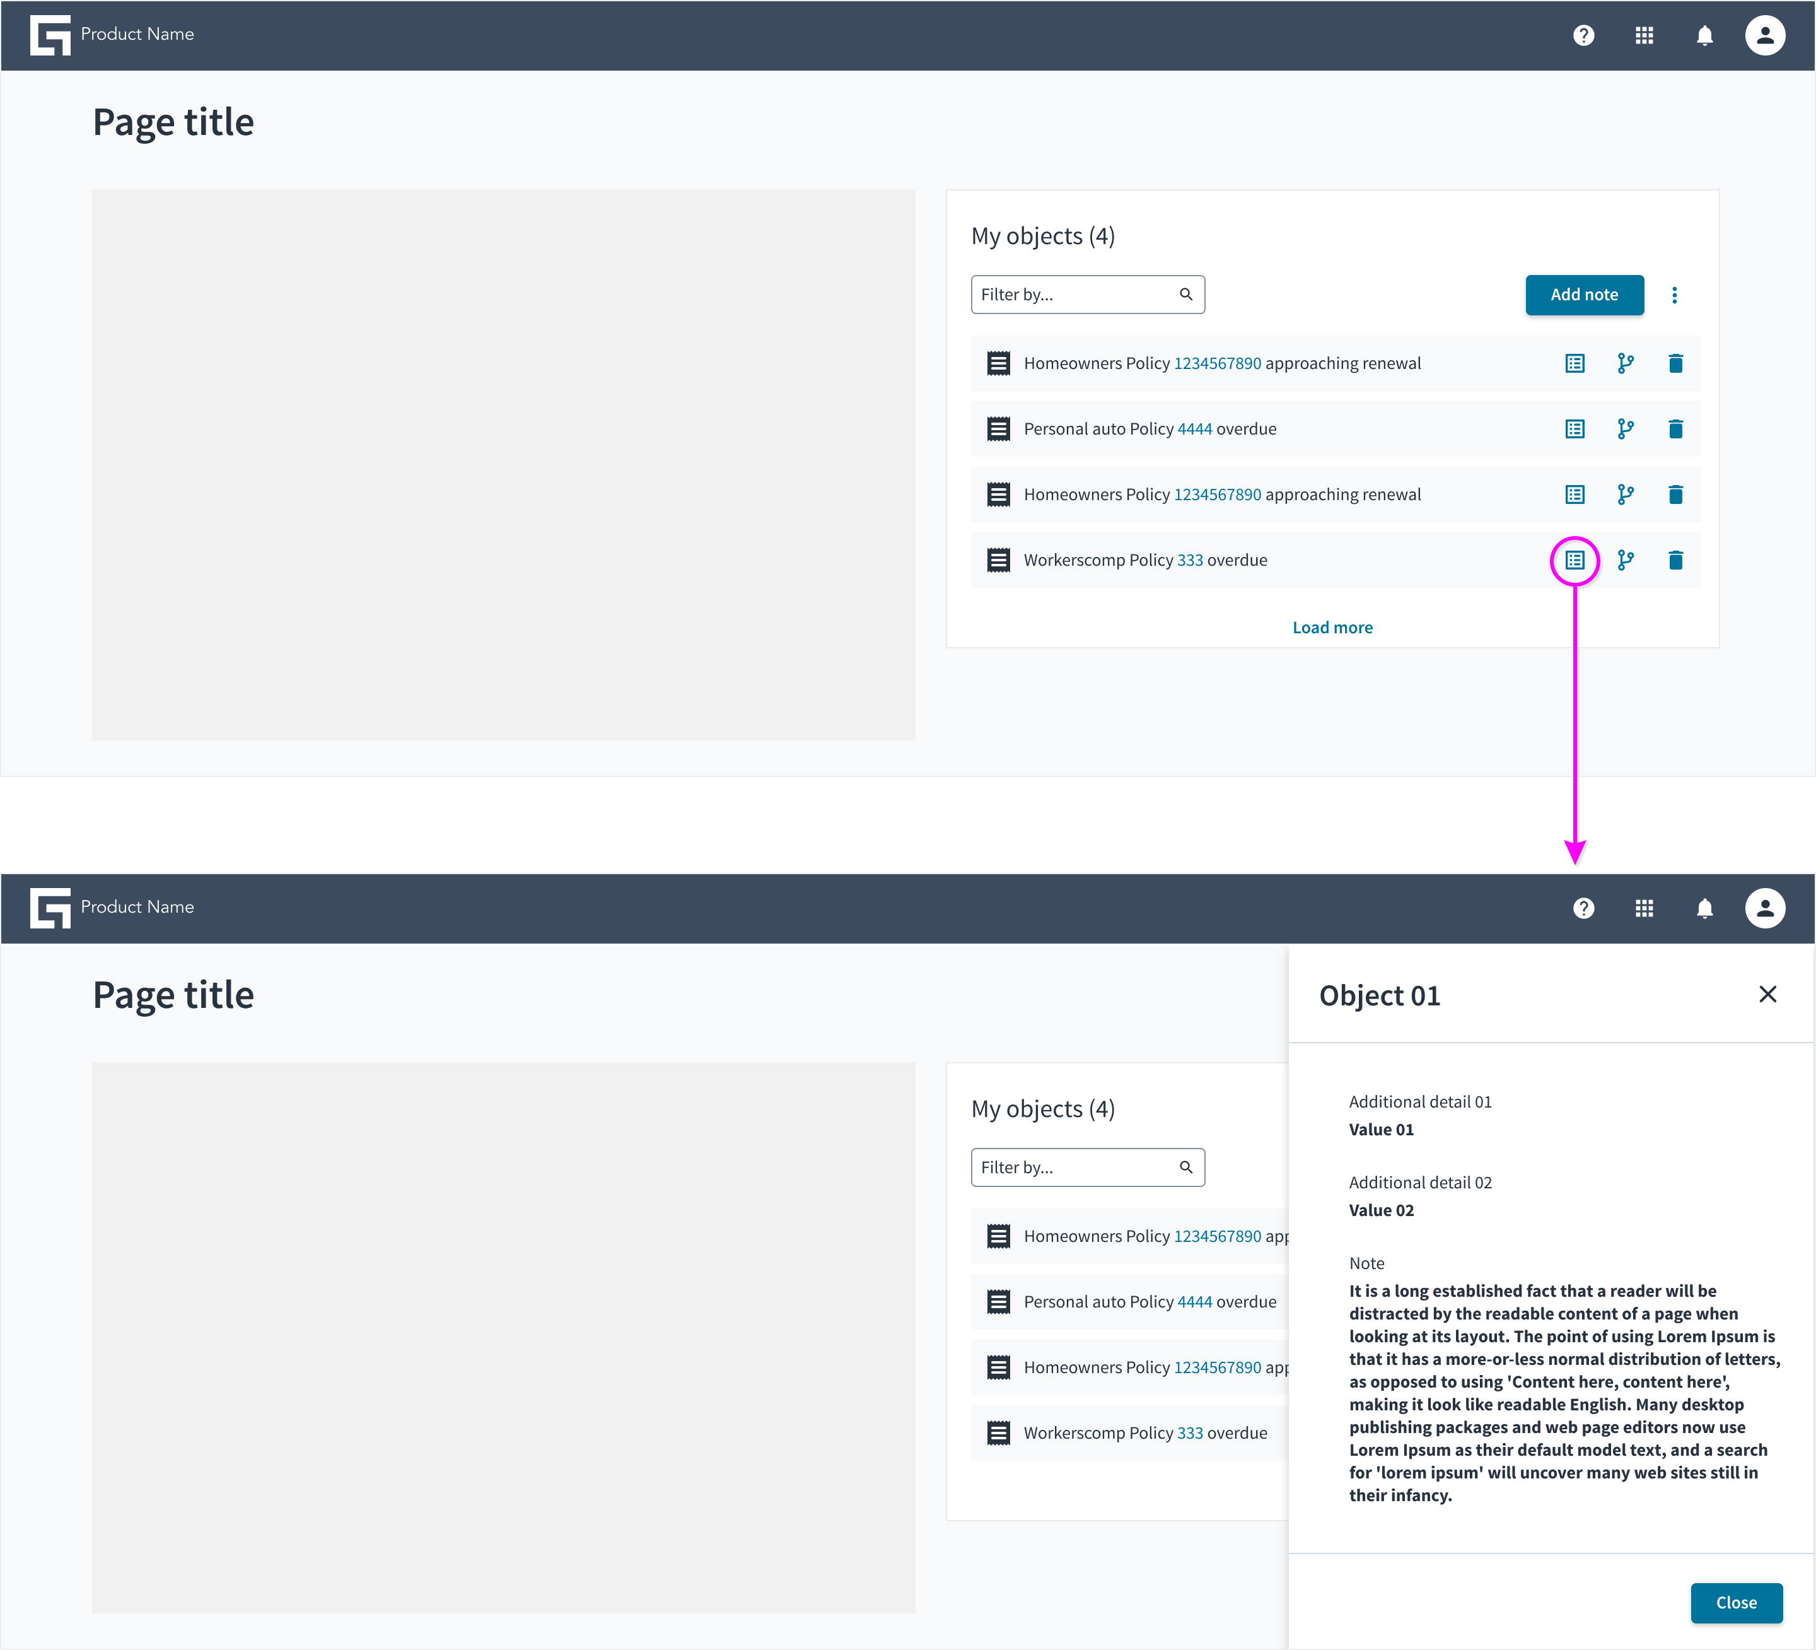Delete Personal auto Policy 4444 with trash icon
The height and width of the screenshot is (1650, 1816).
(1675, 429)
